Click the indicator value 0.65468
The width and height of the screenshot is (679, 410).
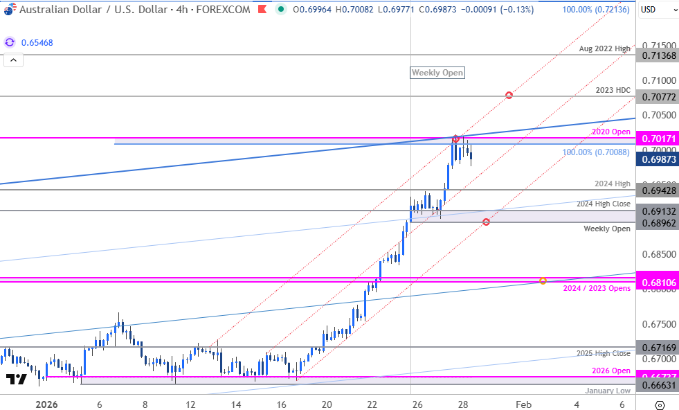[37, 42]
